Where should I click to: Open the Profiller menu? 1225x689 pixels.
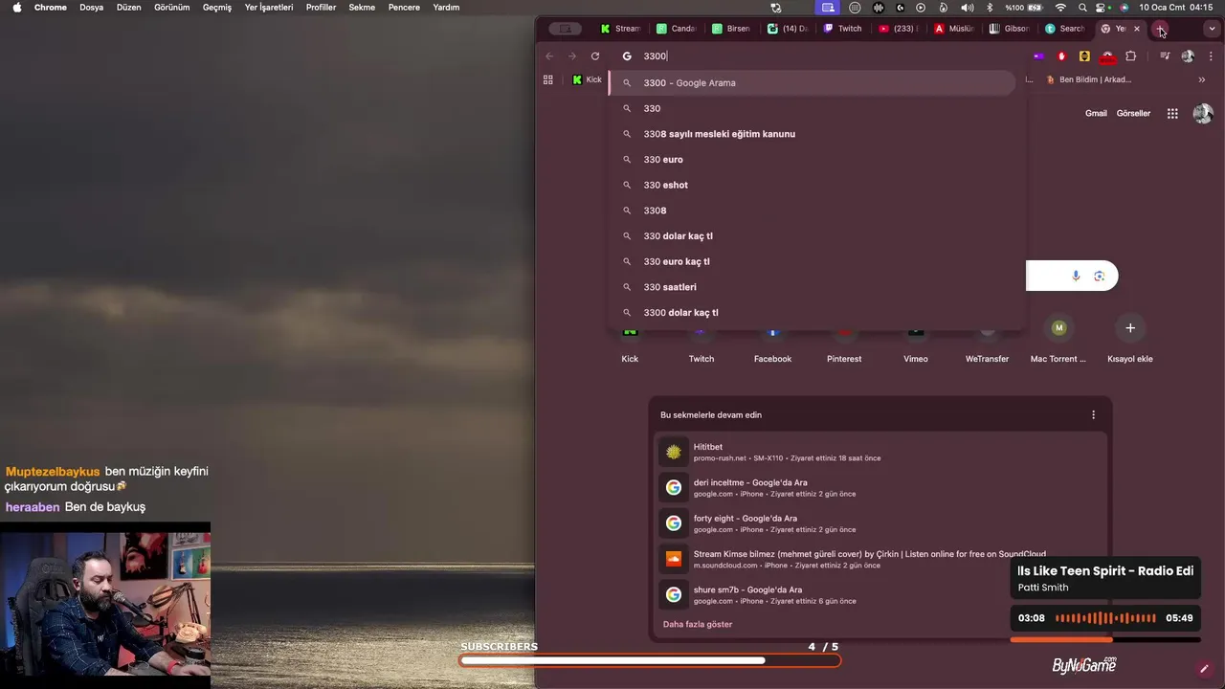point(321,7)
